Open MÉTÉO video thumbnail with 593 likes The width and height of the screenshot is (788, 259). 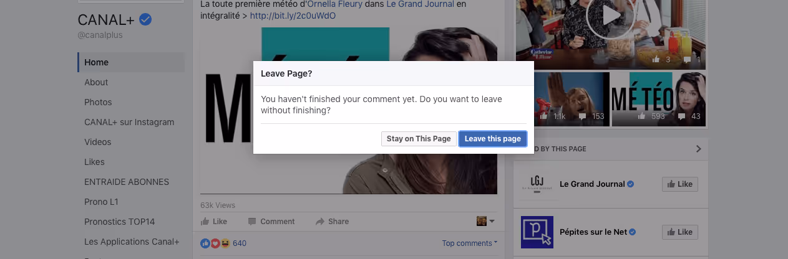658,99
